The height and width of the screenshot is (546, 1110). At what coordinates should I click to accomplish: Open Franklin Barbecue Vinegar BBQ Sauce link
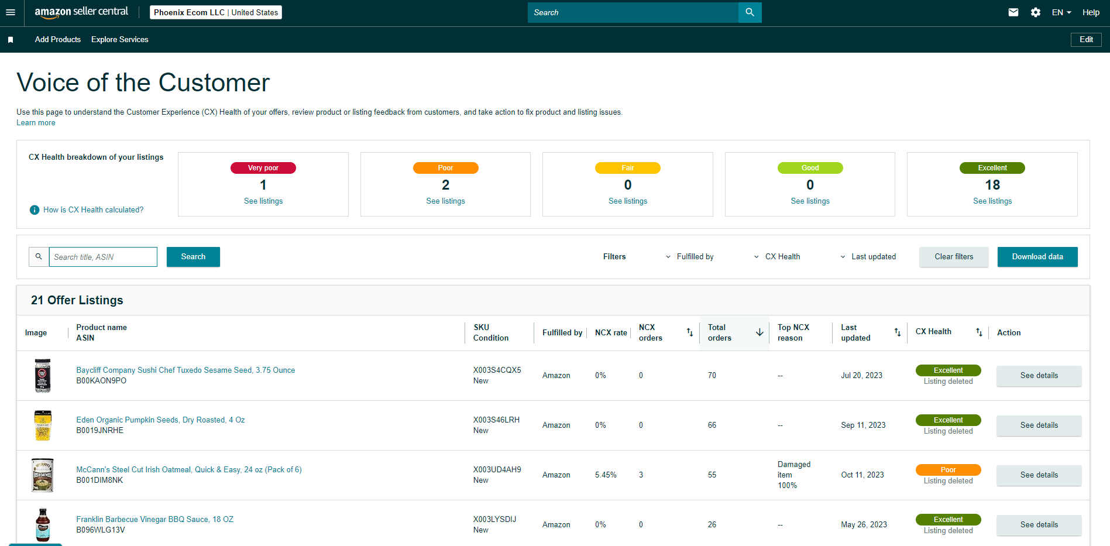(154, 520)
